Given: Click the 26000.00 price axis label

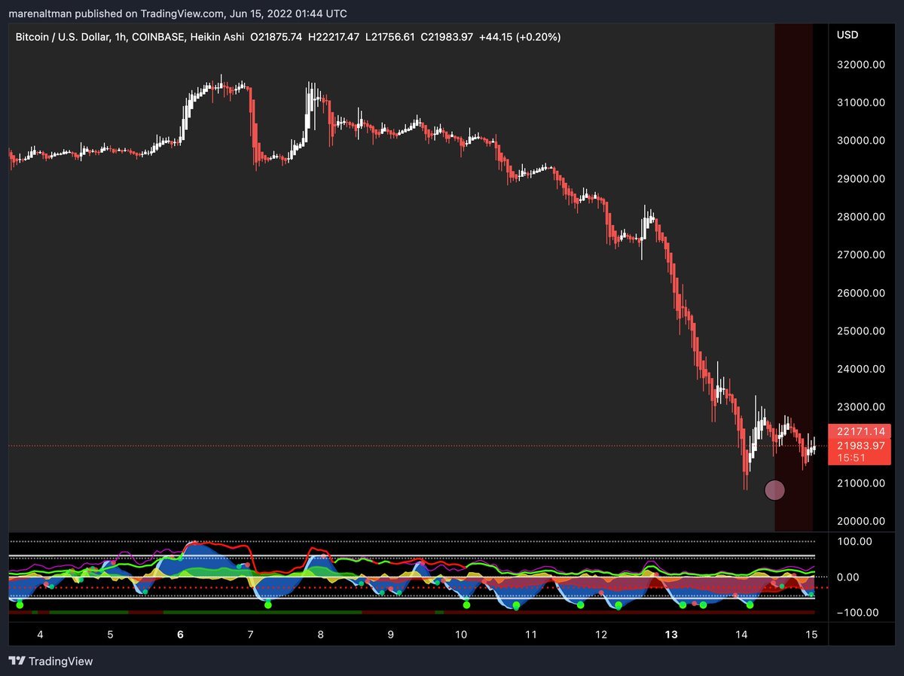Looking at the screenshot, I should click(x=860, y=293).
